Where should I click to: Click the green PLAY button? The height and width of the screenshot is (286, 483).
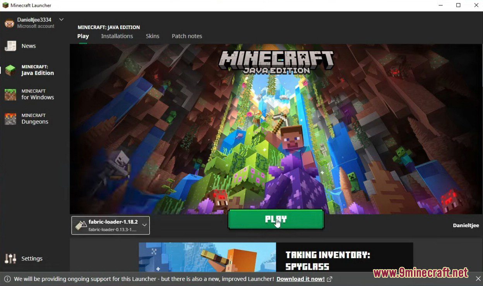point(276,219)
